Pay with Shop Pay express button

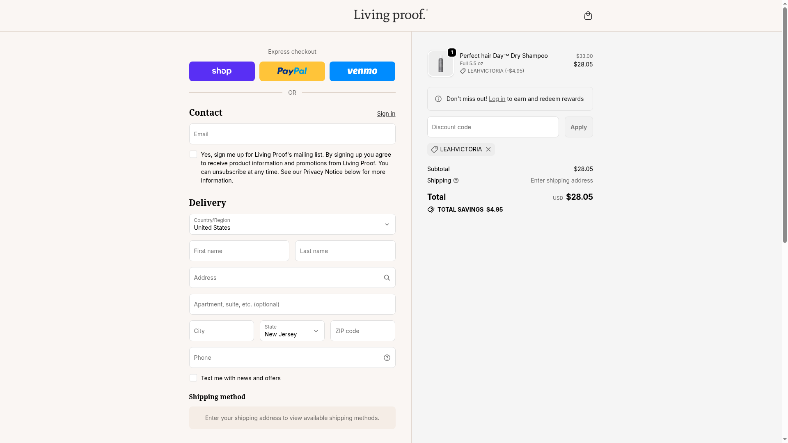[222, 71]
